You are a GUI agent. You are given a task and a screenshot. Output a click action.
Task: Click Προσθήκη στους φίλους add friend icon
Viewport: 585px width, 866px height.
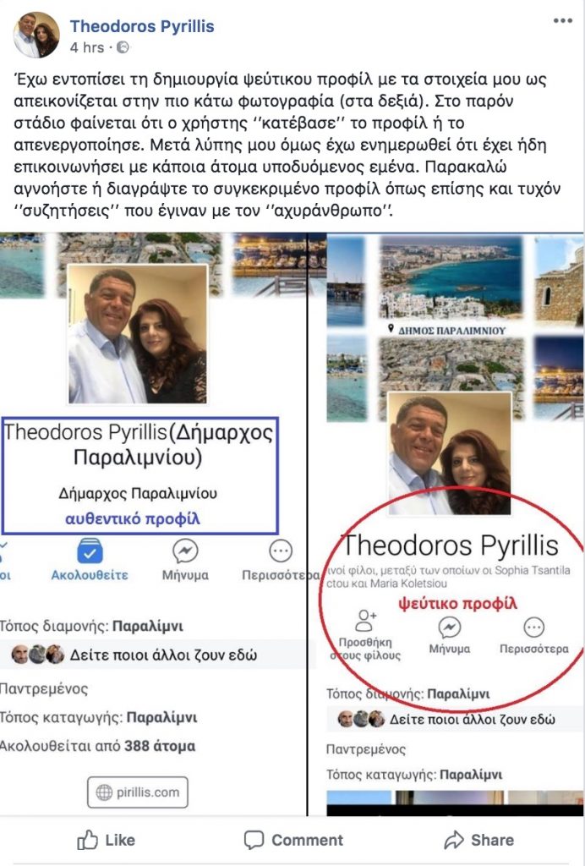pos(365,620)
